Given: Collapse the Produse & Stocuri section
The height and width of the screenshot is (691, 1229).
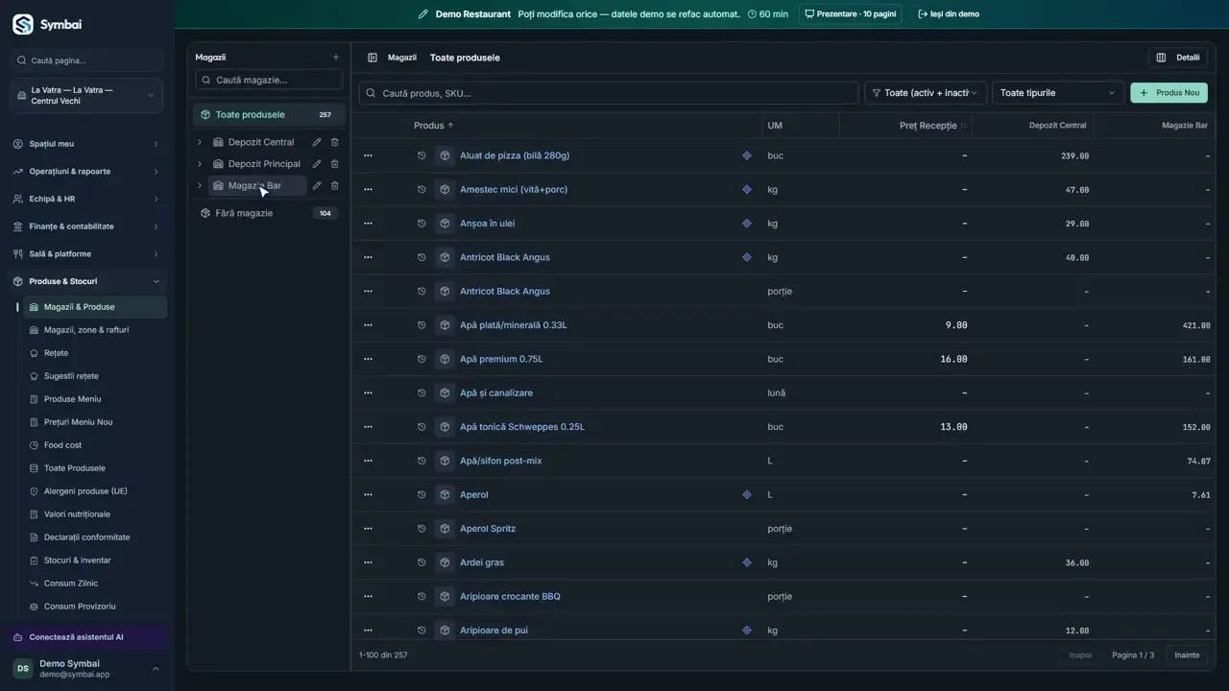Looking at the screenshot, I should [x=86, y=281].
